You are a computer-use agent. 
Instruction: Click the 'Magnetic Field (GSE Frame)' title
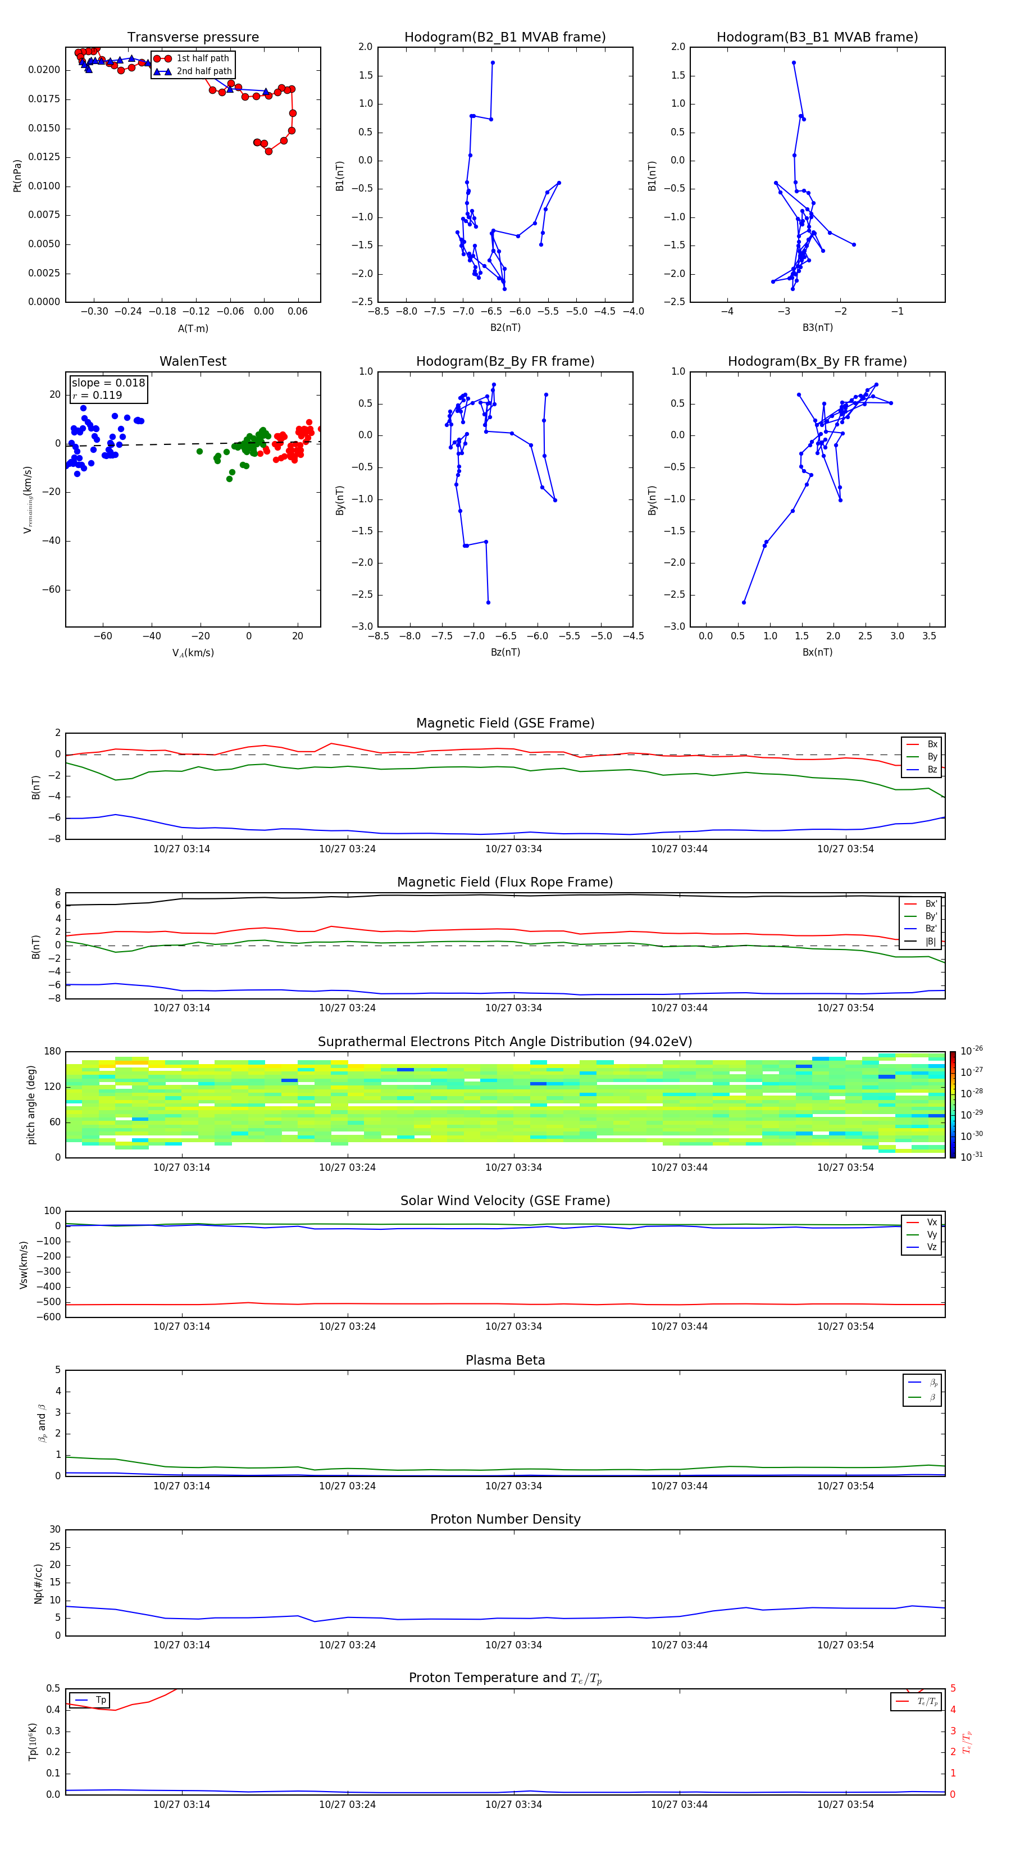tap(505, 722)
